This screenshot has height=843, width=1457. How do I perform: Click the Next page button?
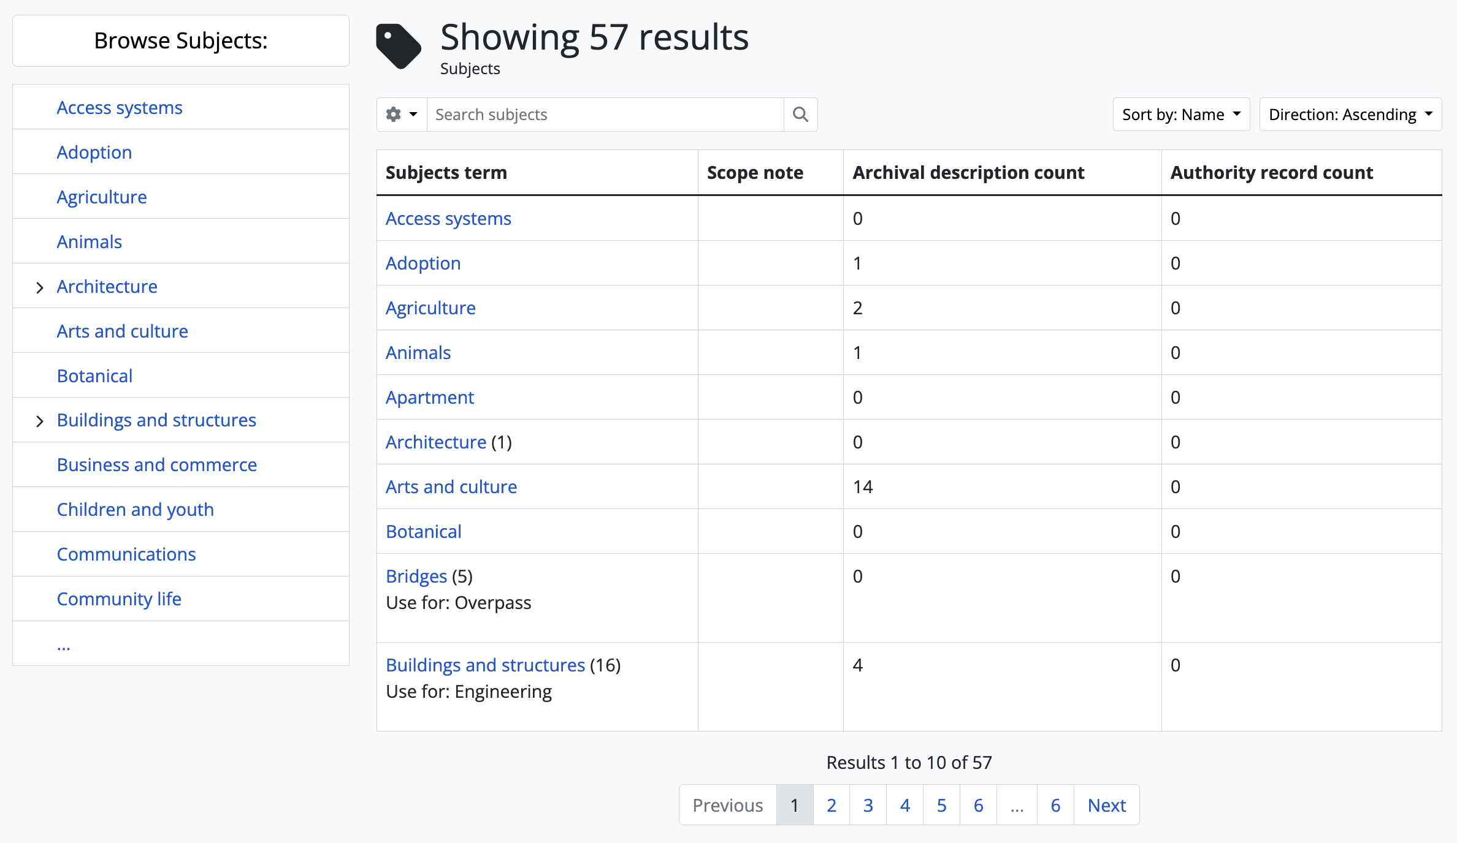click(1106, 805)
